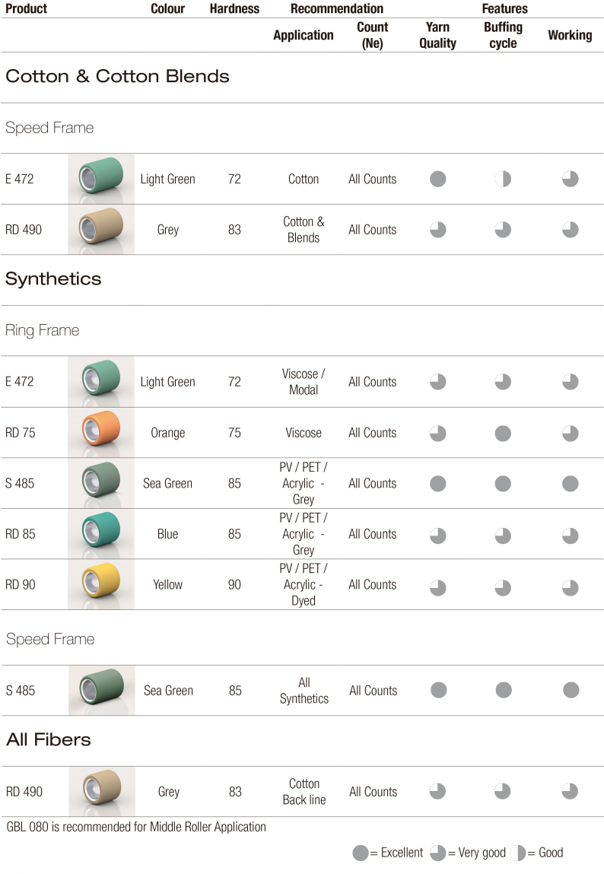604x874 pixels.
Task: Click the GBL 080 Middle Roller note
Action: click(136, 827)
